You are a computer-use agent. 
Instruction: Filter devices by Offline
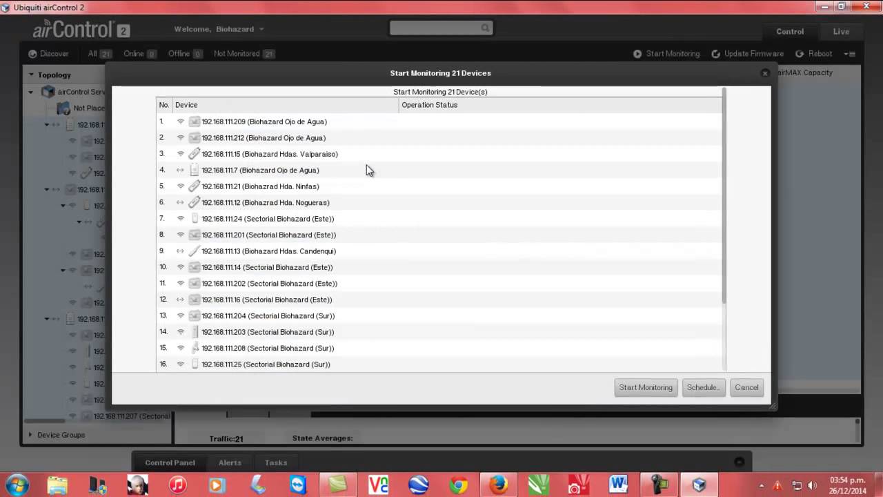185,54
